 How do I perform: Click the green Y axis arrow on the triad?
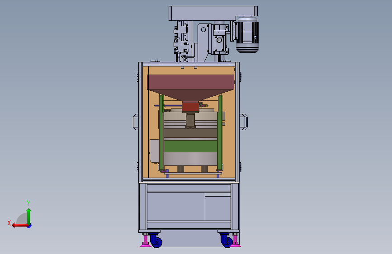pyautogui.click(x=29, y=216)
